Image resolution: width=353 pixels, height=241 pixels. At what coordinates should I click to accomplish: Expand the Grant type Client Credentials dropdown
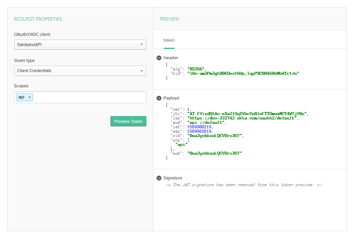pos(80,71)
